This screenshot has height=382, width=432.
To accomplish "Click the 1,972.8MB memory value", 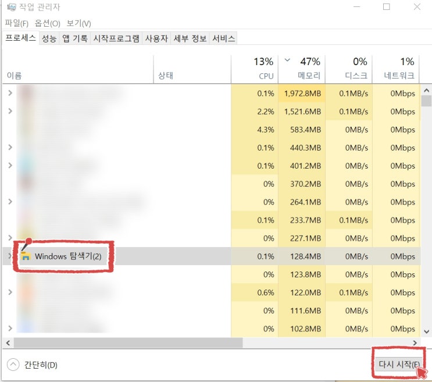I will tap(302, 94).
